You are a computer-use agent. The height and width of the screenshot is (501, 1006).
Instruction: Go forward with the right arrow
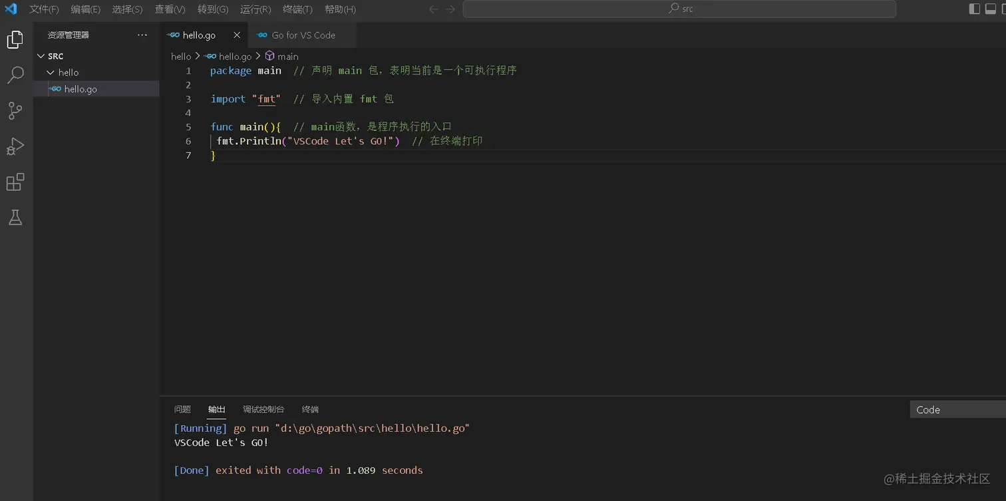click(450, 9)
